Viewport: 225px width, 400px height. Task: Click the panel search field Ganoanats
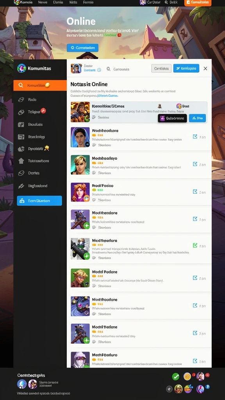pos(118,69)
